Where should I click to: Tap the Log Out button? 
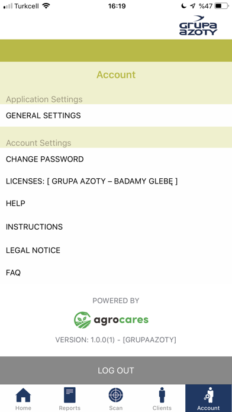[116, 371]
